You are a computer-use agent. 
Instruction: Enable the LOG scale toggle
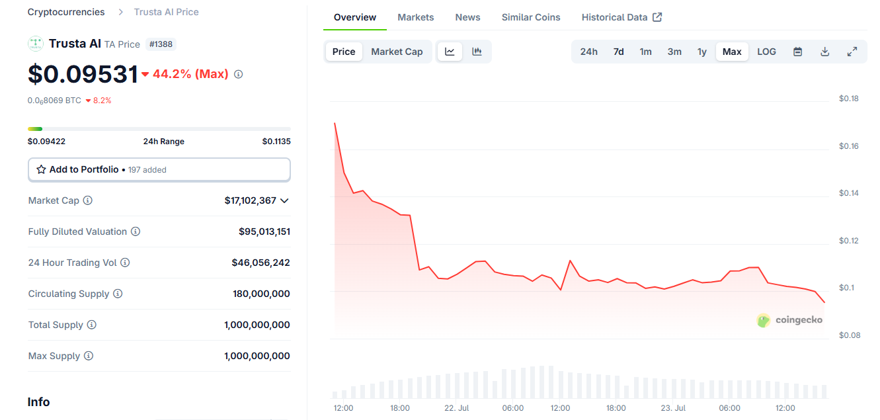click(x=766, y=51)
